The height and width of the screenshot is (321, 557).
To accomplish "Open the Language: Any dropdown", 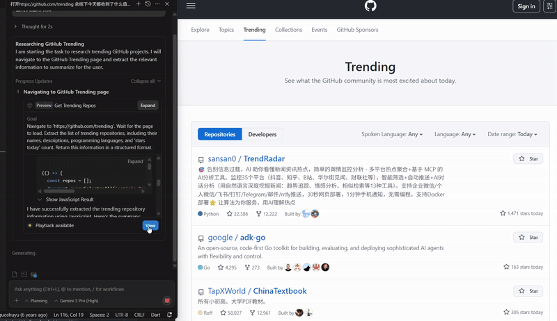I will tap(455, 134).
